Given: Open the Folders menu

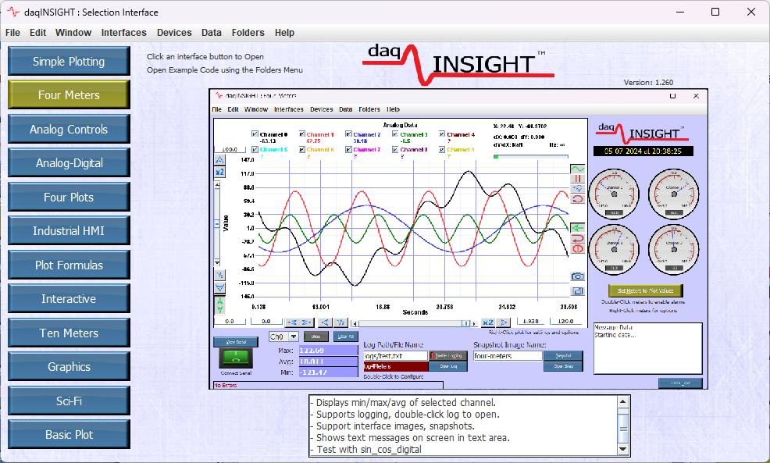Looking at the screenshot, I should [248, 33].
